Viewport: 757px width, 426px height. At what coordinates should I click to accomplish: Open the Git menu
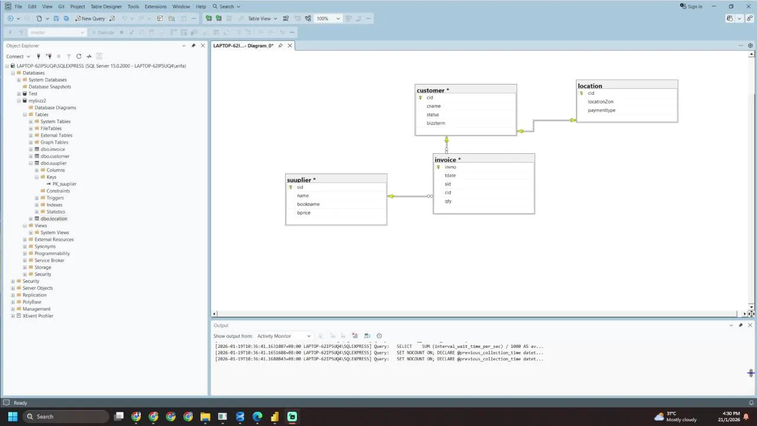[62, 7]
